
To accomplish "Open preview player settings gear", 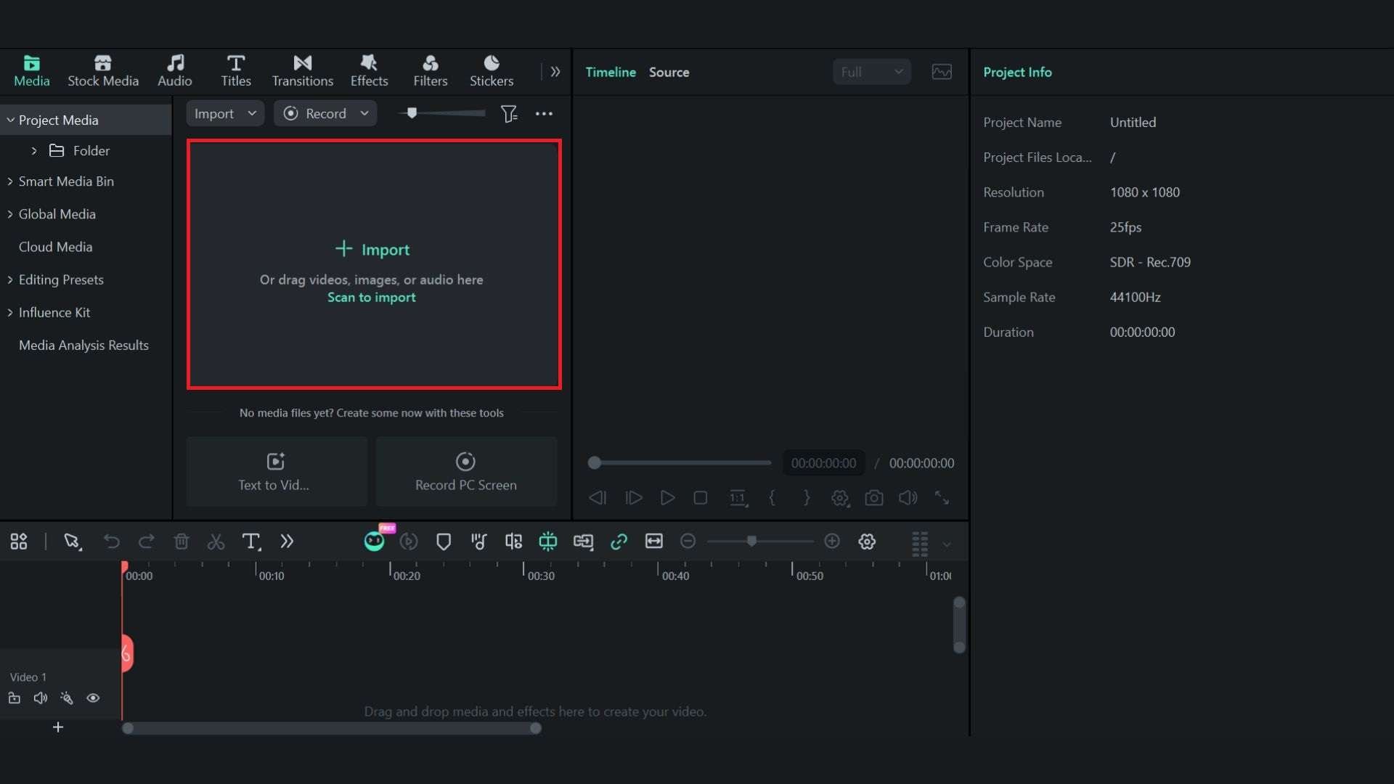I will point(840,498).
